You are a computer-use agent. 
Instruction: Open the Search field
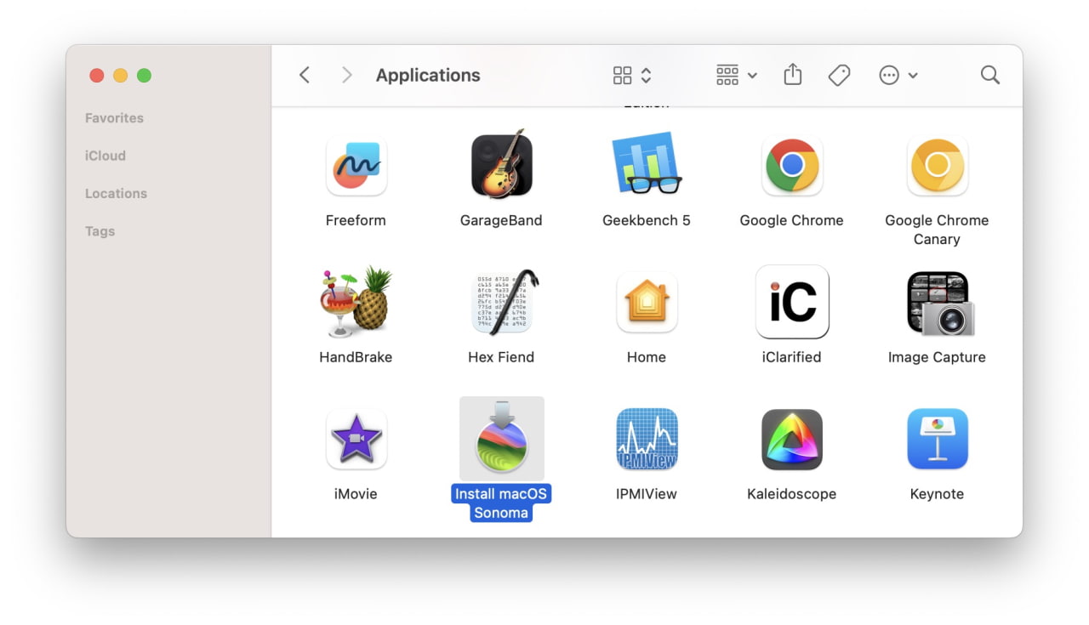point(989,75)
